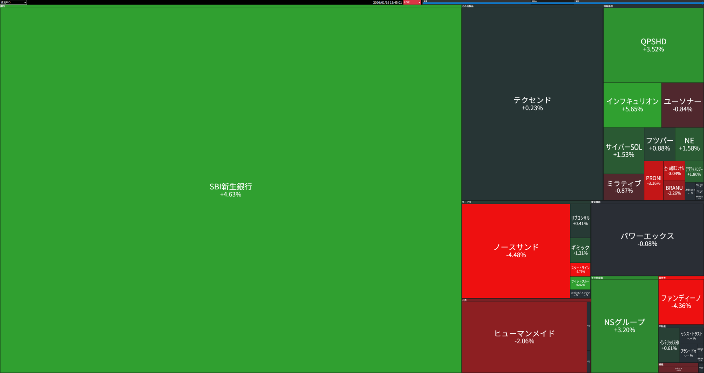Open the ノースサンド -4.48% tile
The height and width of the screenshot is (373, 704).
[x=516, y=251]
